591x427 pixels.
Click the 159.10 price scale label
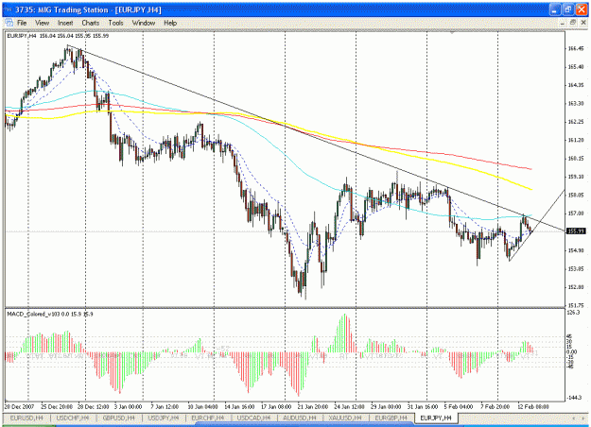tap(576, 177)
